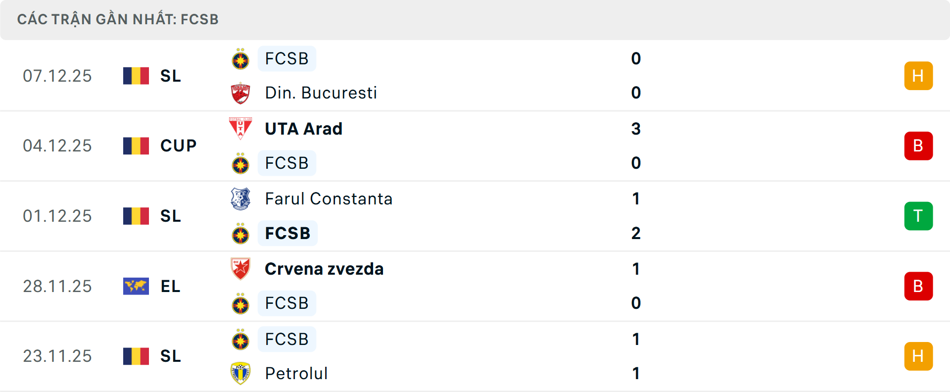Click the Petrolul yellow club crest
950x392 pixels.
[240, 374]
